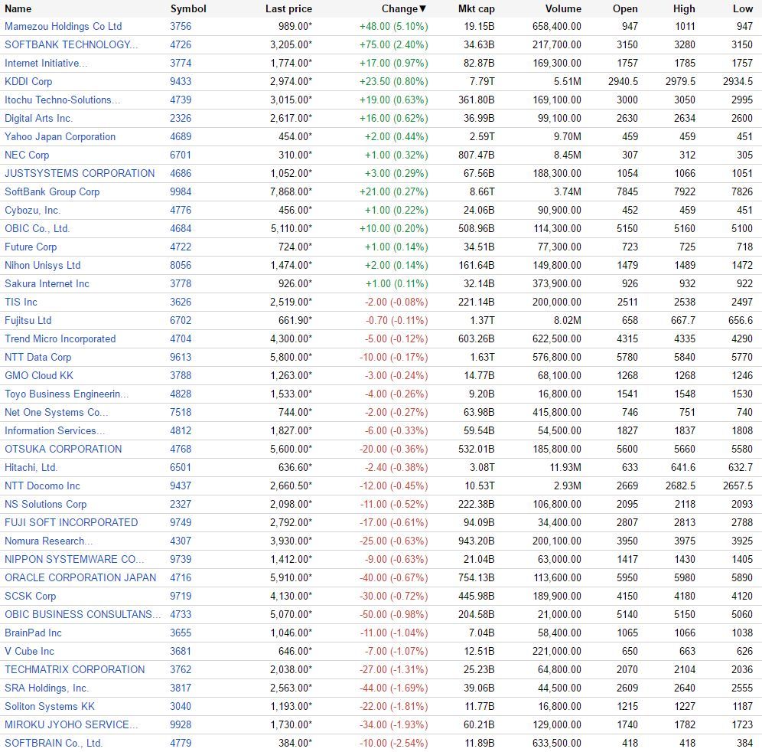Image resolution: width=762 pixels, height=752 pixels.
Task: Sort by Volume column header
Action: pyautogui.click(x=563, y=8)
